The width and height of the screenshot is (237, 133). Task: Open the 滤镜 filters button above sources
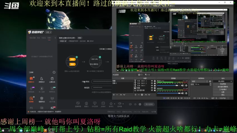[x=148, y=75]
